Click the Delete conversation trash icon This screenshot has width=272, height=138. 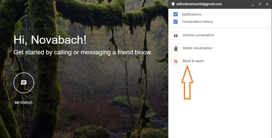(x=176, y=48)
